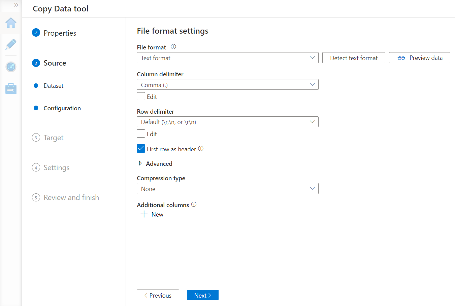This screenshot has height=306, width=455.
Task: Go to the Properties step
Action: [60, 33]
